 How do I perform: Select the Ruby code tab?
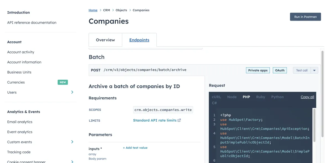[261, 97]
